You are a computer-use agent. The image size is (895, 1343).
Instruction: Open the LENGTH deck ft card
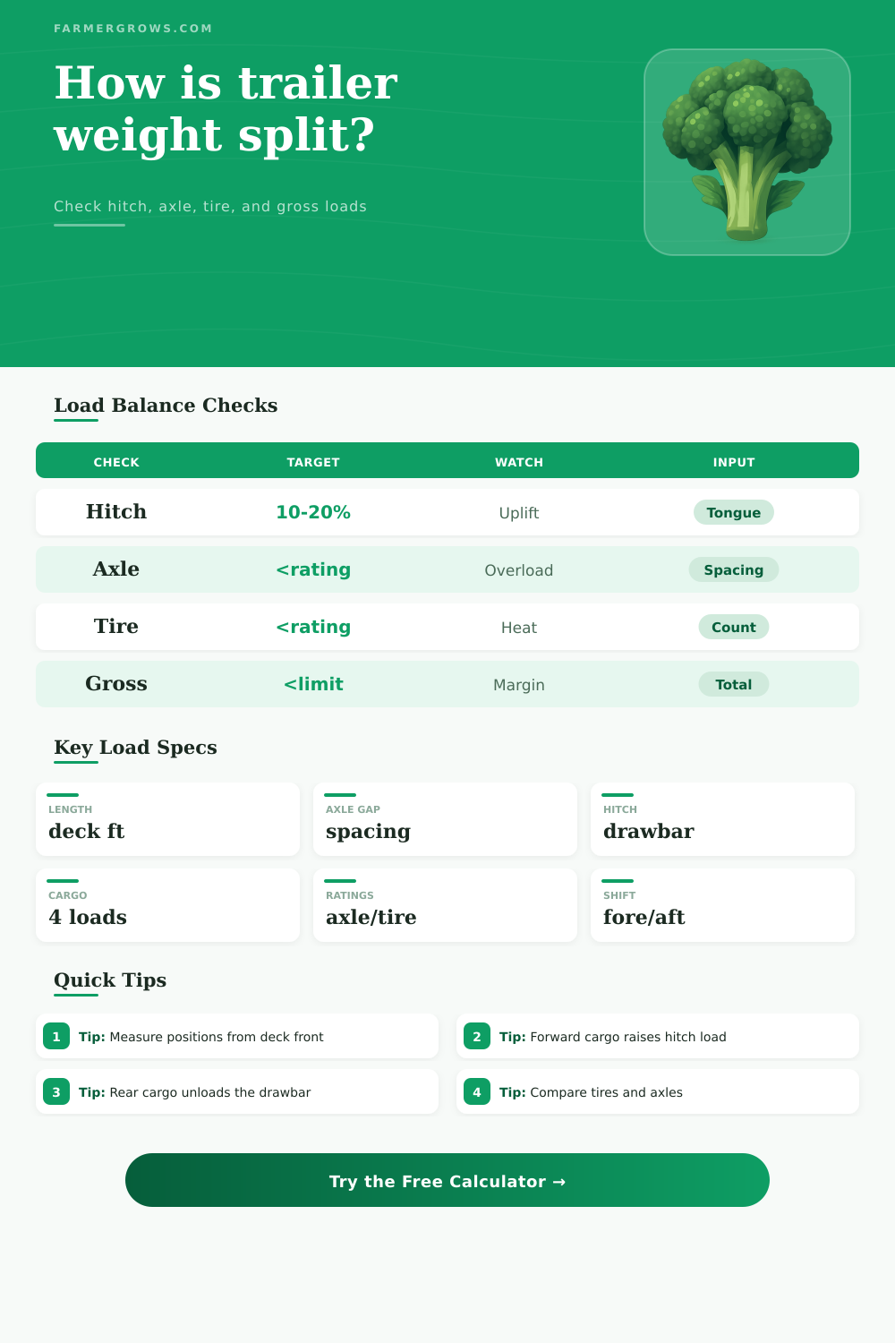[167, 819]
